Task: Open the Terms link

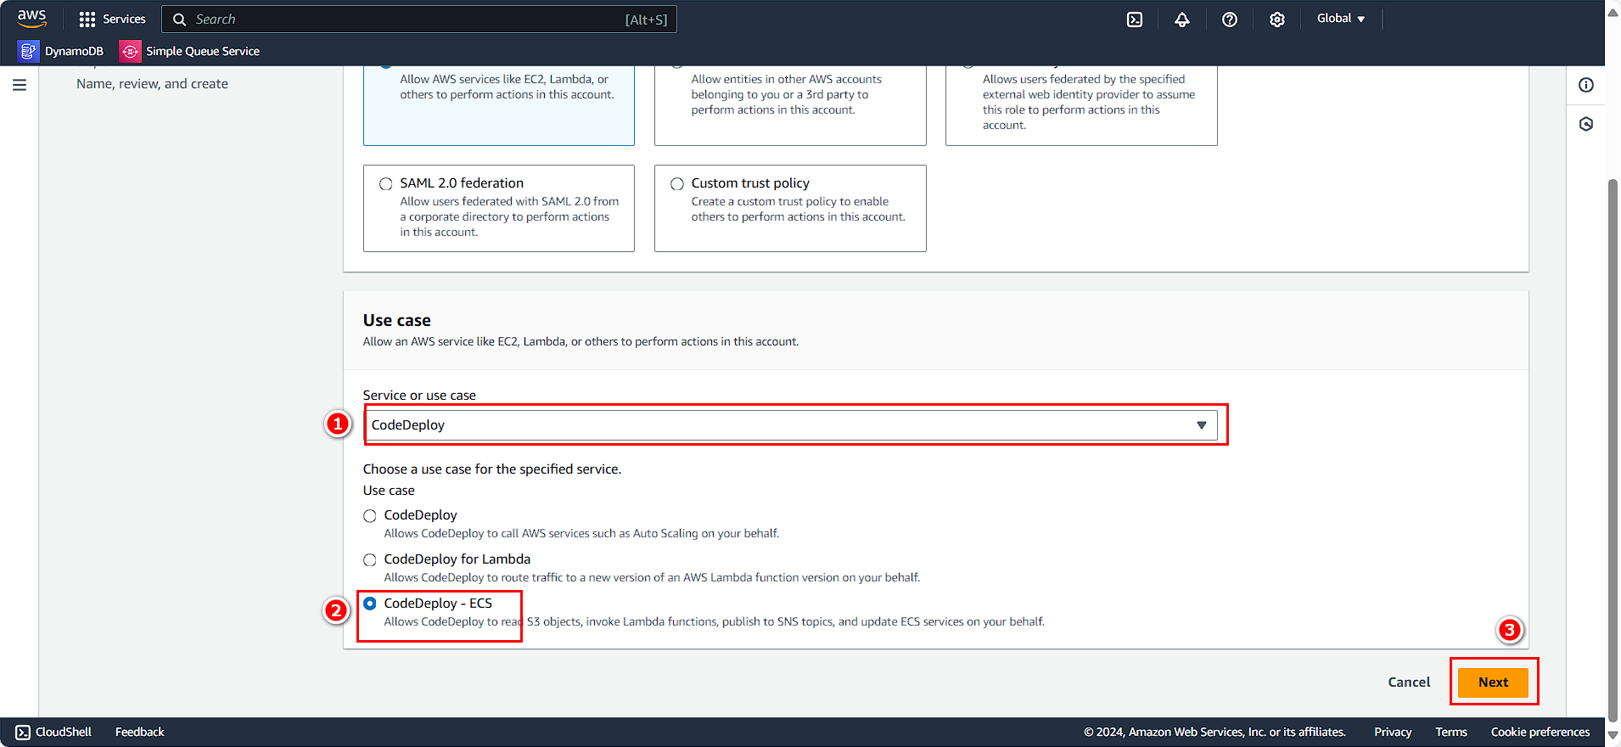Action: point(1451,732)
